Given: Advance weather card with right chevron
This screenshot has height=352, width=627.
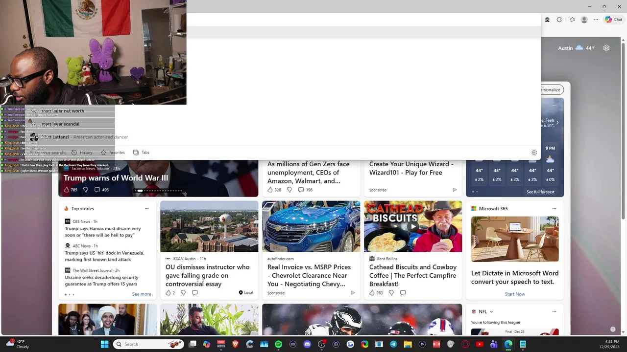Looking at the screenshot, I should point(557,123).
